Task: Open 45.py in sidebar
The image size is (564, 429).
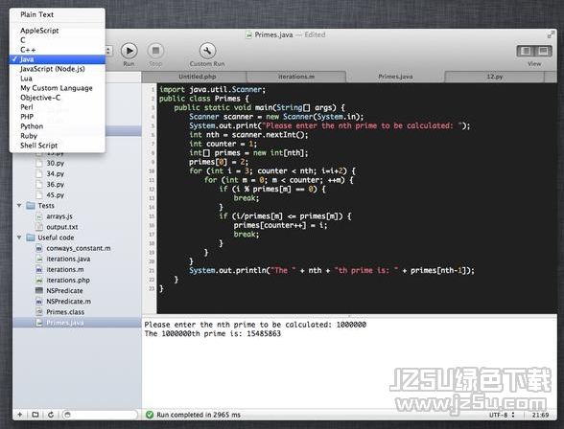Action: click(x=55, y=195)
